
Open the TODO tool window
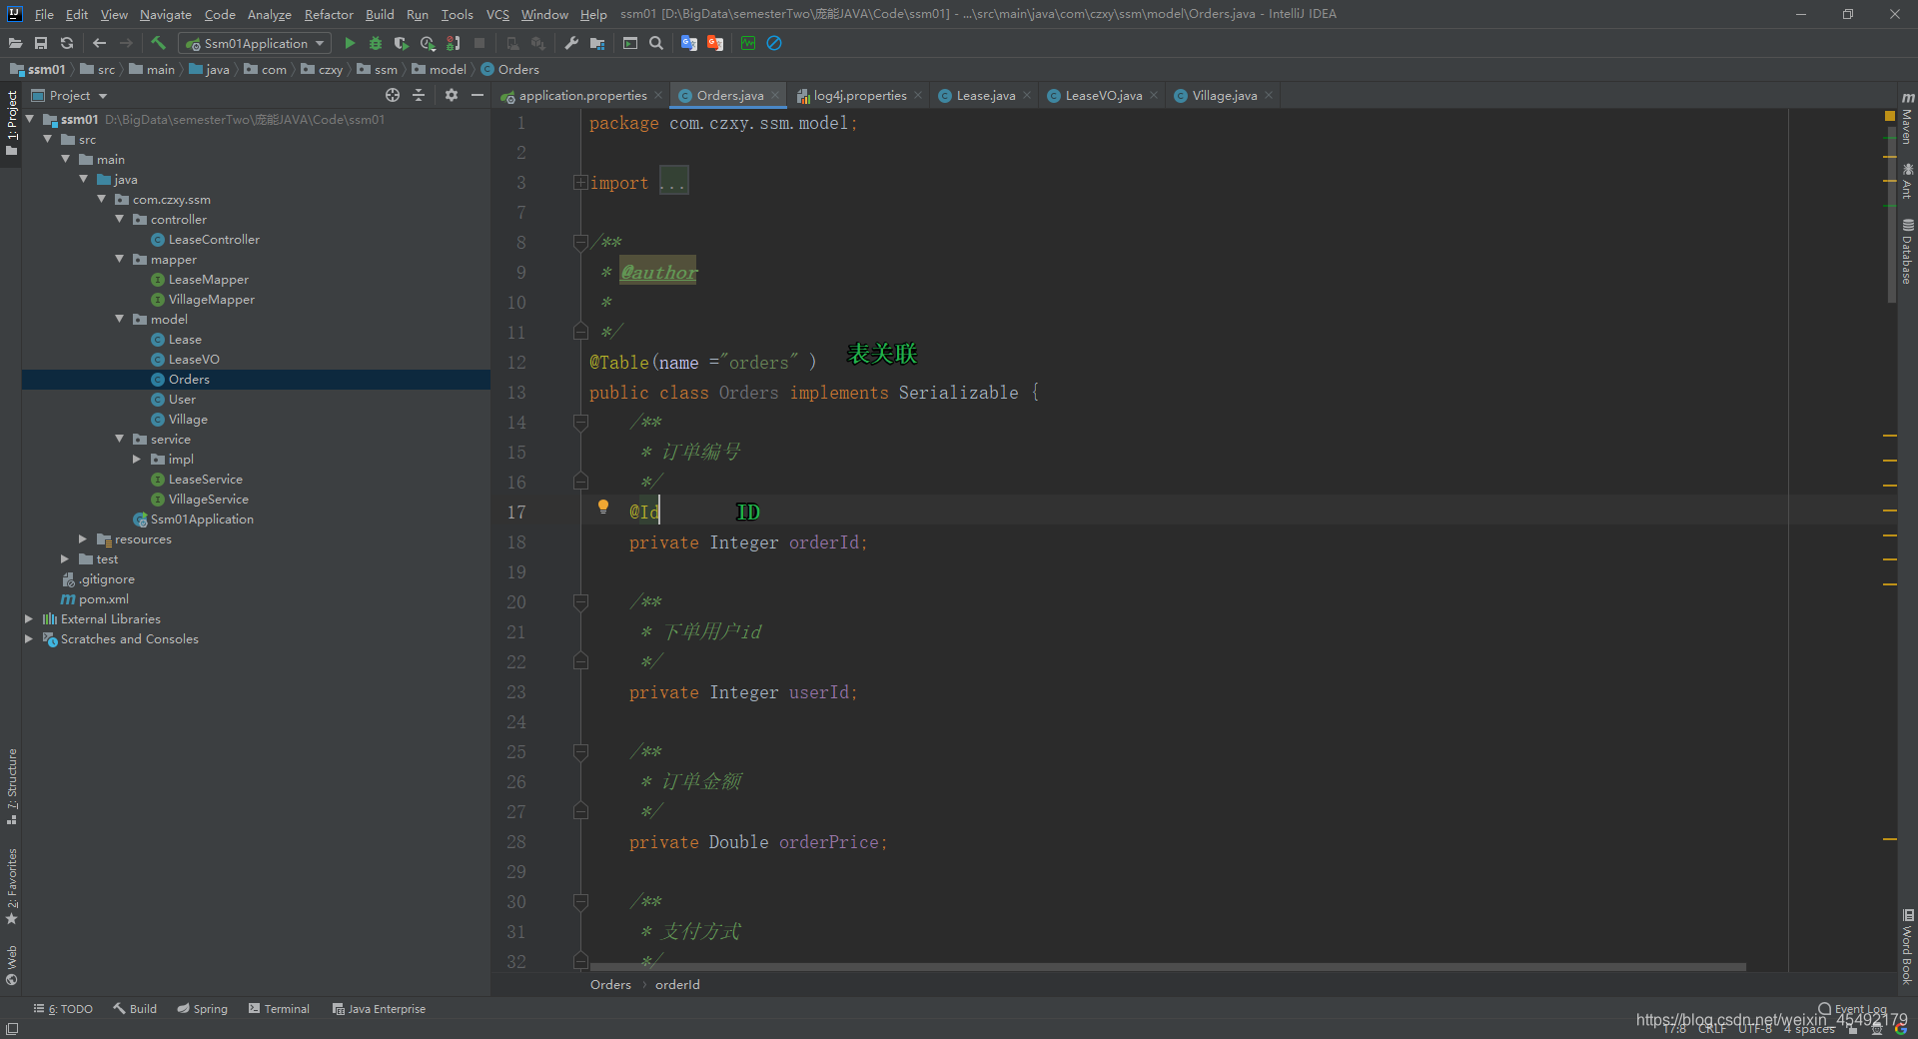click(x=63, y=1009)
